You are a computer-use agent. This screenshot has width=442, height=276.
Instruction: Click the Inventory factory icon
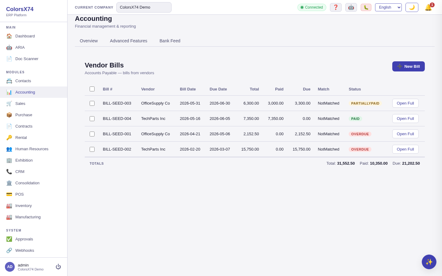coord(9,205)
